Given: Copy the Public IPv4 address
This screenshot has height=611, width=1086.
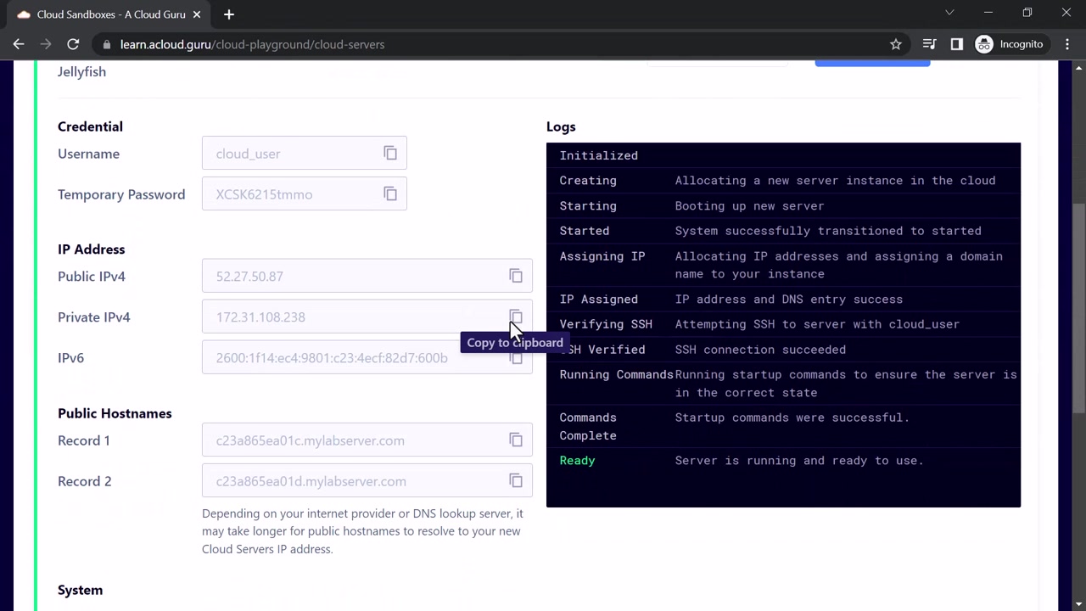Looking at the screenshot, I should 516,276.
